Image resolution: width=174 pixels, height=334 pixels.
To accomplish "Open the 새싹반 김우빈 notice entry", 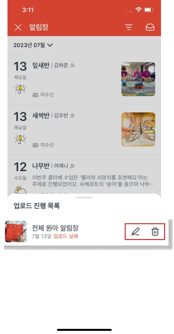I will click(84, 129).
